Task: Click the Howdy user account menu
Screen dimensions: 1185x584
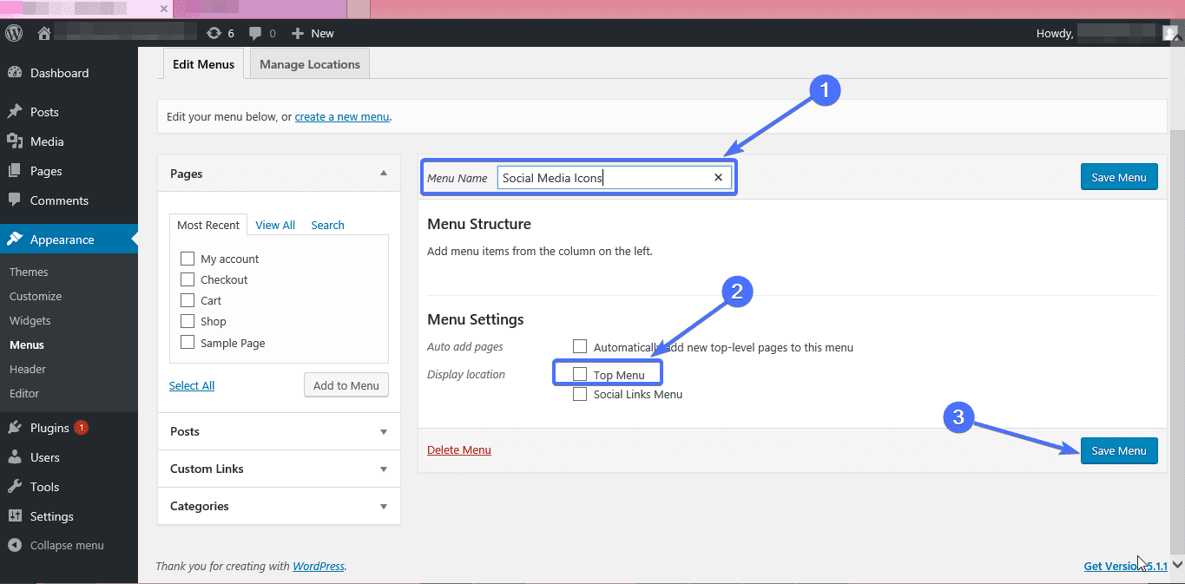Action: click(x=1105, y=33)
